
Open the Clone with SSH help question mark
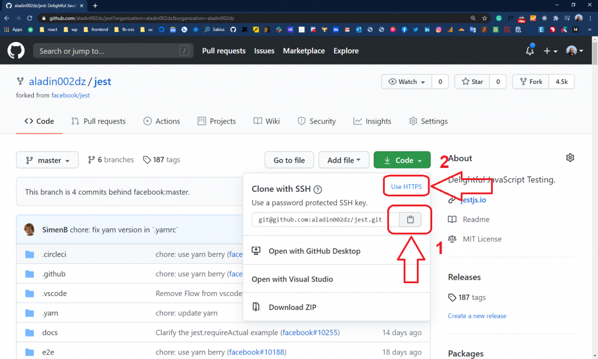317,189
